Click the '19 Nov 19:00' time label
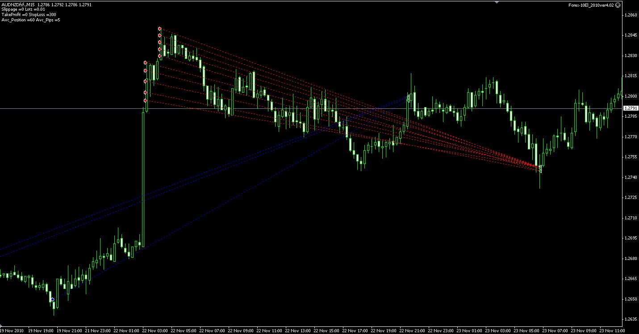The height and width of the screenshot is (334, 639). coord(41,331)
